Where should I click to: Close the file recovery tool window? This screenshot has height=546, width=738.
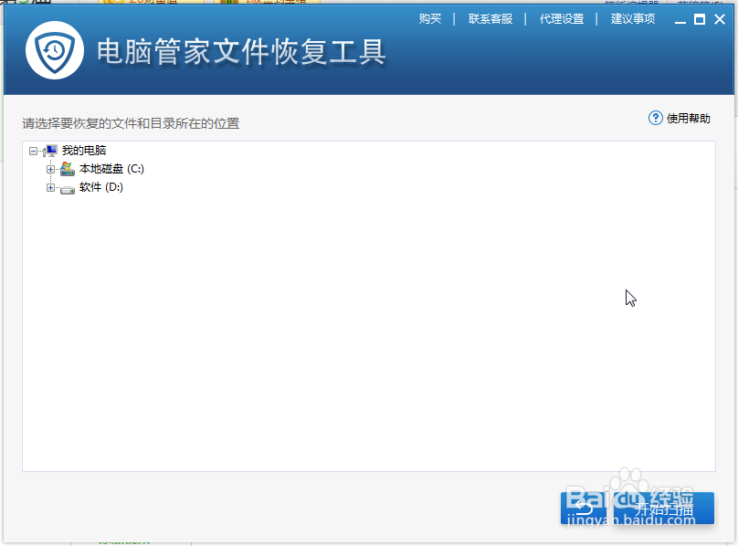(720, 19)
